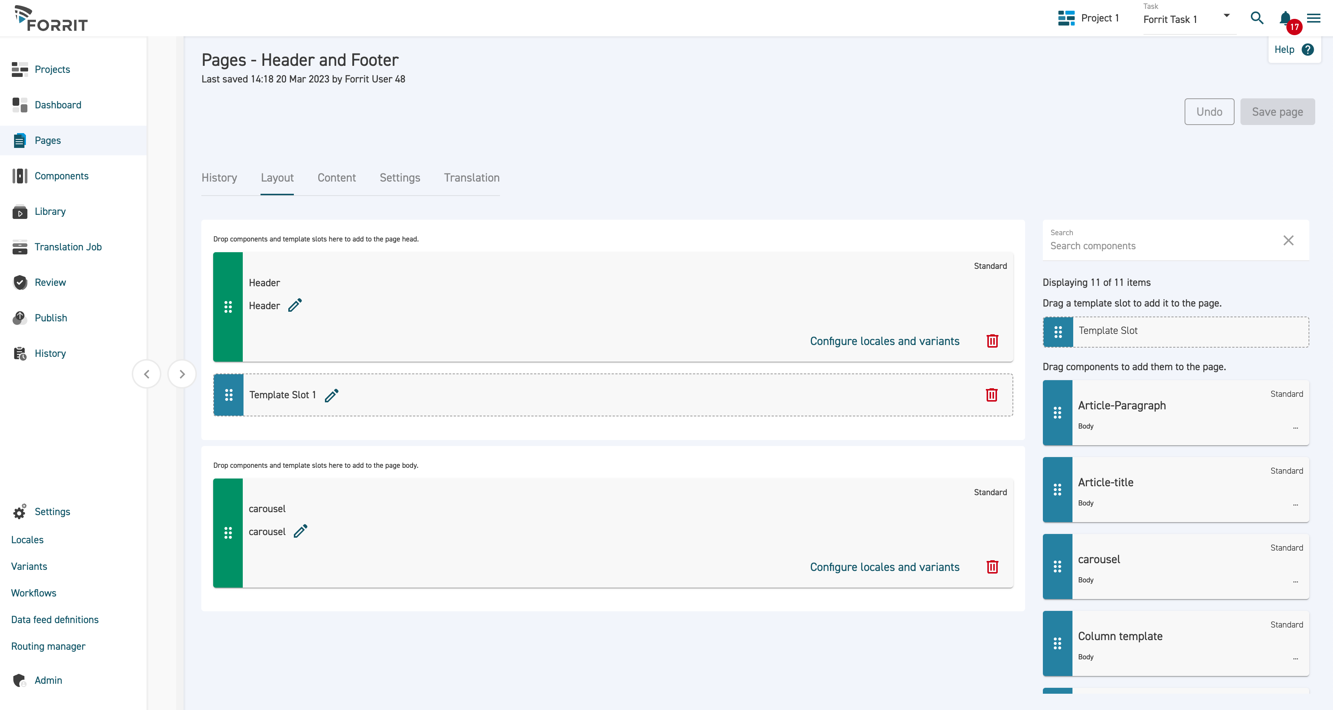Configure locales and variants for carousel
Viewport: 1333px width, 710px height.
coord(884,567)
